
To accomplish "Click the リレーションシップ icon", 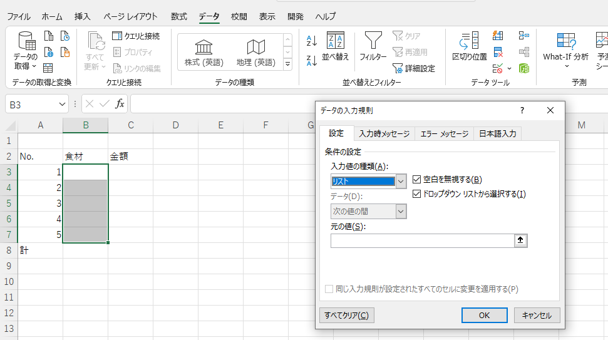I will click(524, 53).
